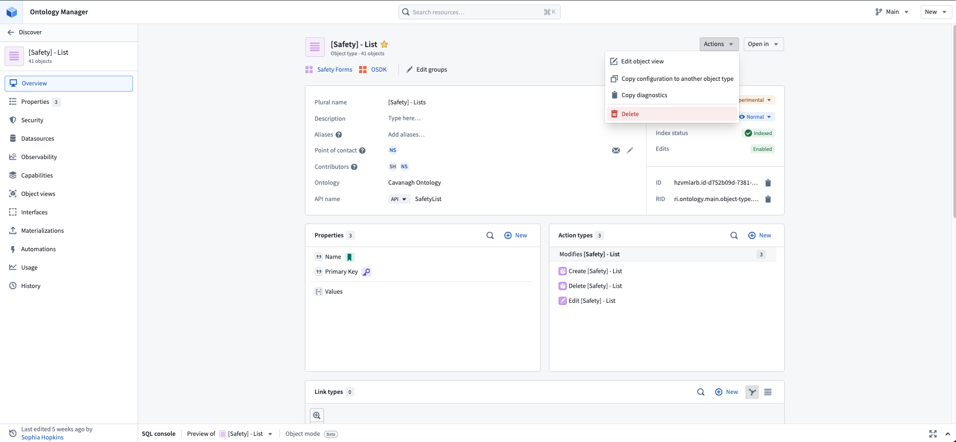Image resolution: width=956 pixels, height=442 pixels.
Task: Click the zoom-in magnifier in link graph
Action: 317,415
